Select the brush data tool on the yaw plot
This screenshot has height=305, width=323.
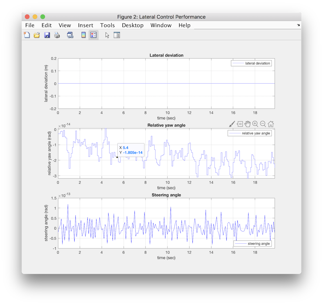click(x=232, y=124)
